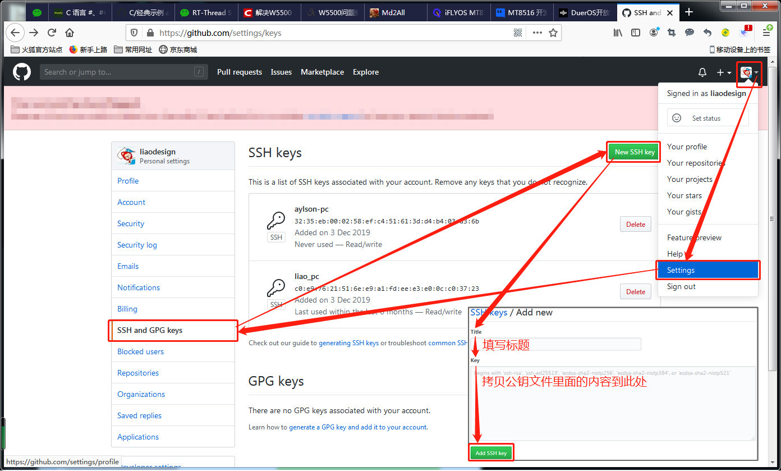The width and height of the screenshot is (781, 471).
Task: Click the New SSH key button
Action: (x=634, y=152)
